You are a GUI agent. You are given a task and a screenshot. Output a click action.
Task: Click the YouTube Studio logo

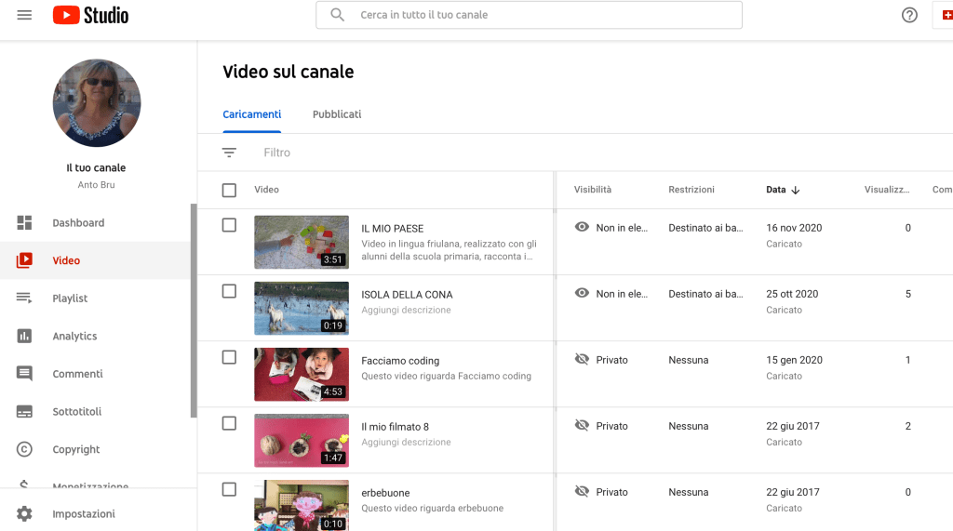[90, 15]
